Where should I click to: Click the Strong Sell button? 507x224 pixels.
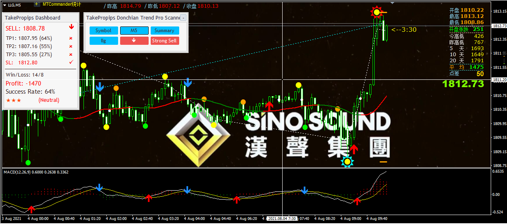point(165,41)
